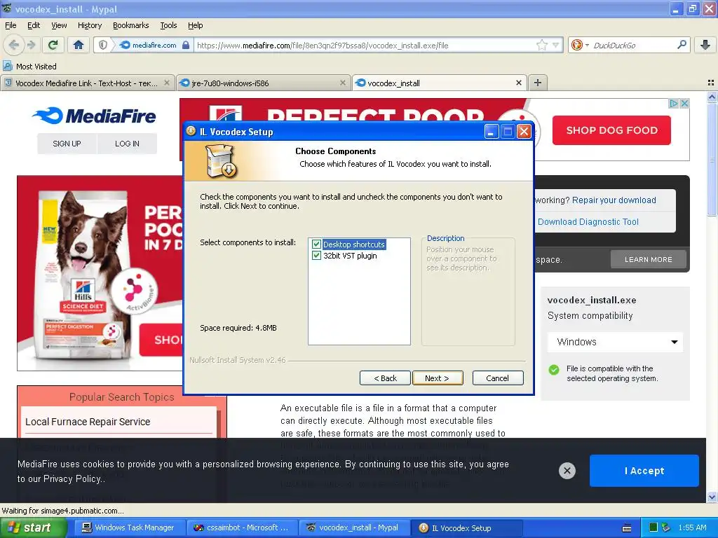Image resolution: width=718 pixels, height=538 pixels.
Task: Click the MediaFire logo
Action: [95, 116]
